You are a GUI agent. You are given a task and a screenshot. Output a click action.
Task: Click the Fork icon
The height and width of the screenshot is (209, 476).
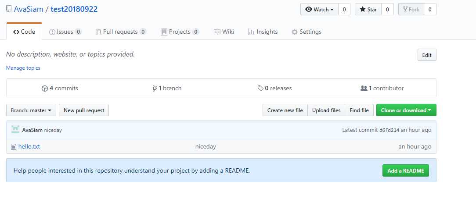405,9
